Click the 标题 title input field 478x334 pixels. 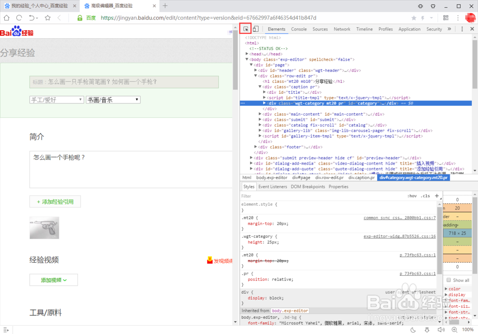[124, 82]
